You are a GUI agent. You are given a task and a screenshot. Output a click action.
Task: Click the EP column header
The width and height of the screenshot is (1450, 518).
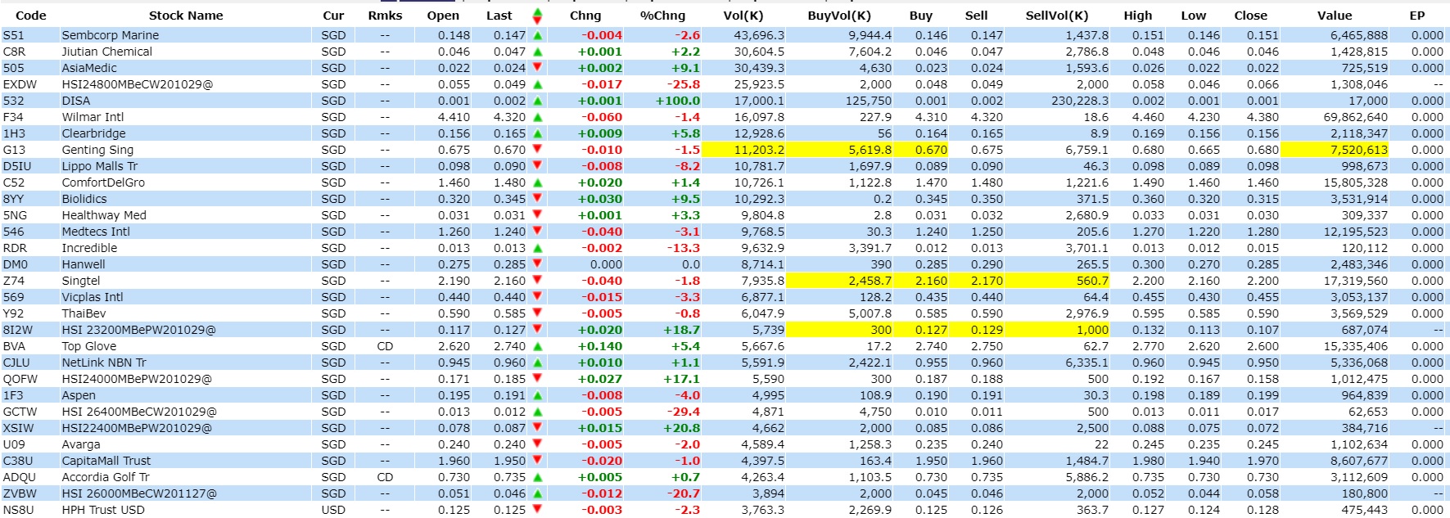click(1417, 16)
